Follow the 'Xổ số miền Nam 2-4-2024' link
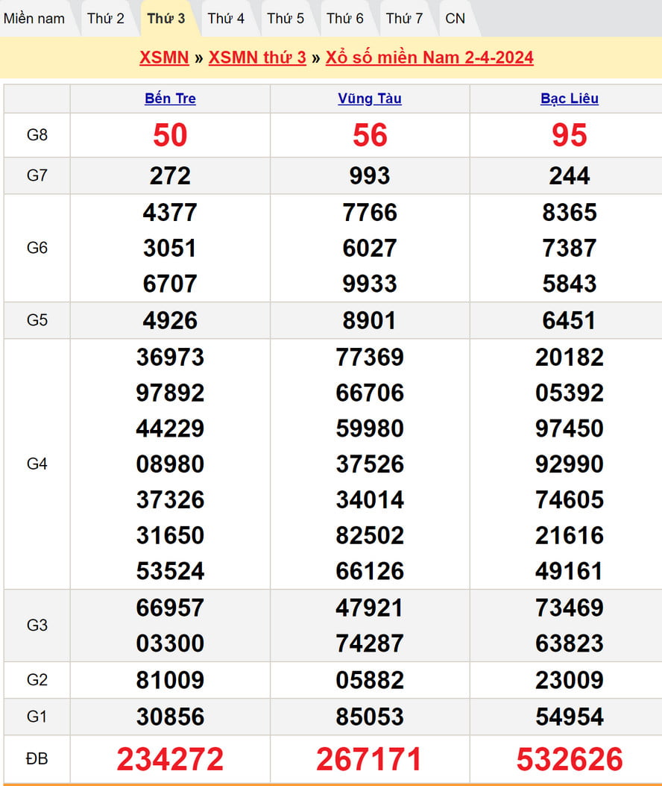 pos(429,58)
